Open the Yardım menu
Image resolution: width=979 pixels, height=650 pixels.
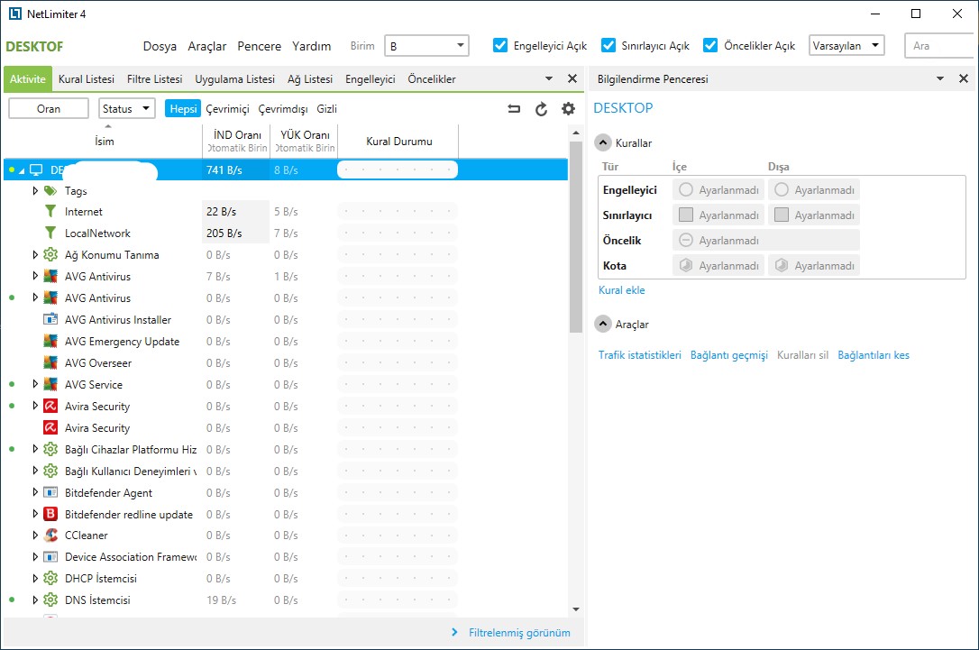pyautogui.click(x=312, y=46)
